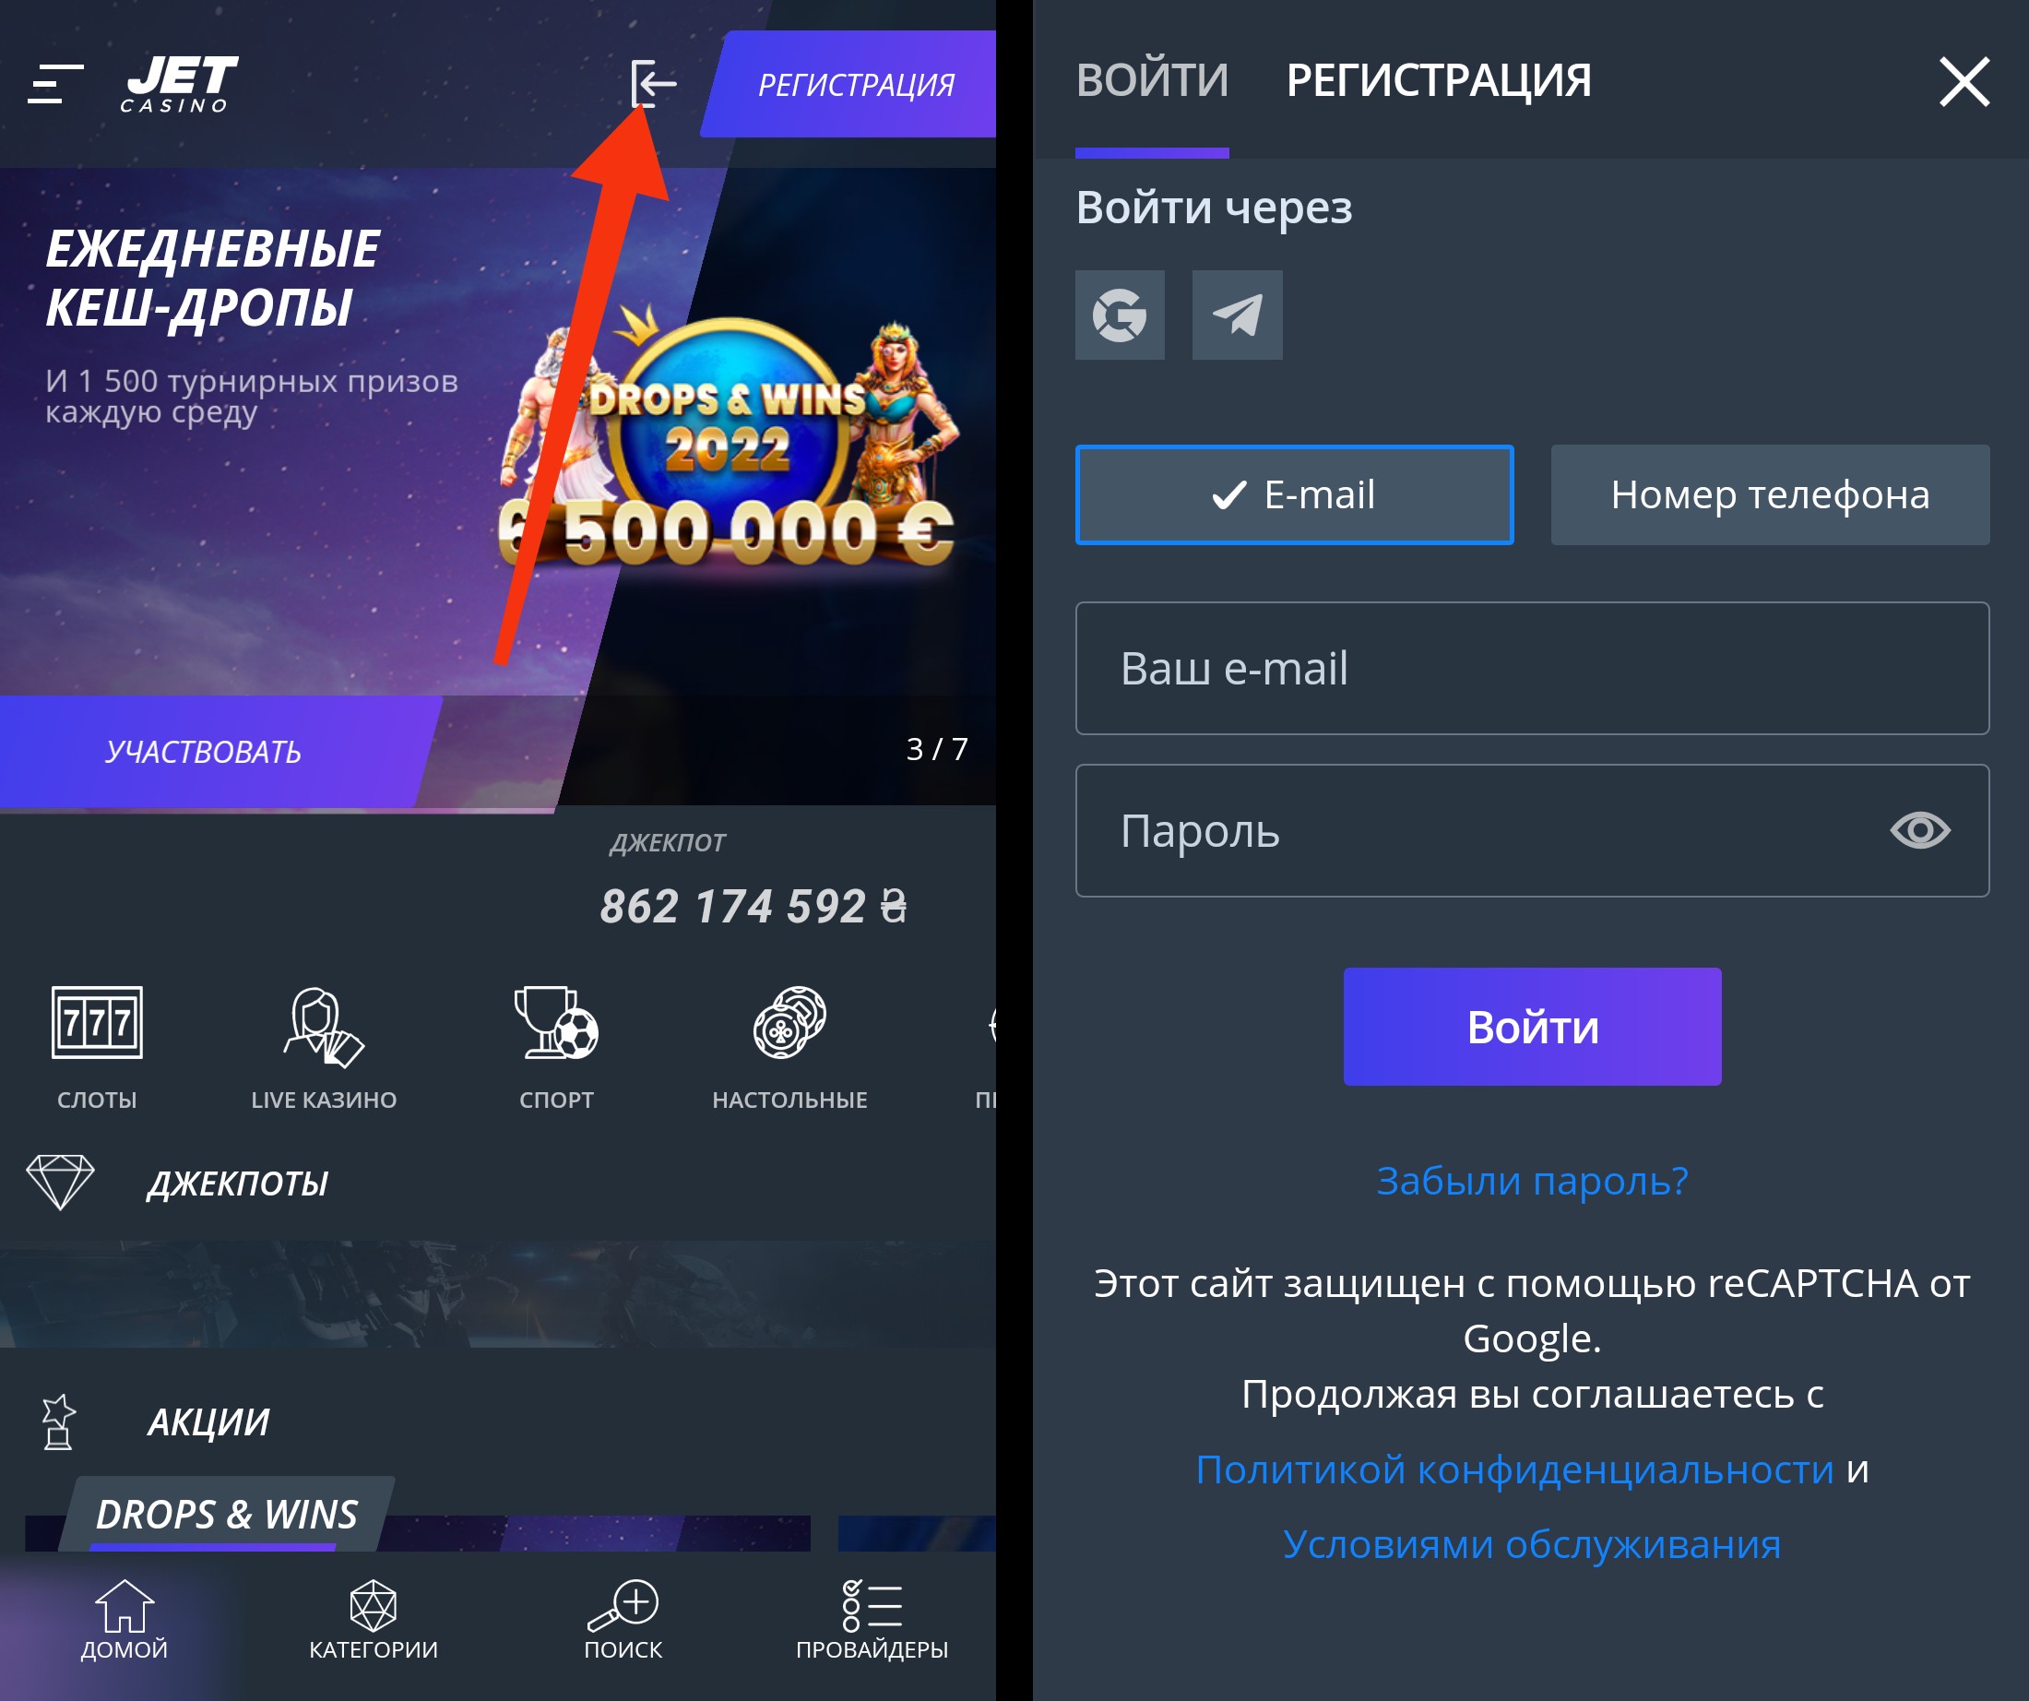Select the Войти tab
Screen dimensions: 2029x1701
pyautogui.click(x=1152, y=80)
